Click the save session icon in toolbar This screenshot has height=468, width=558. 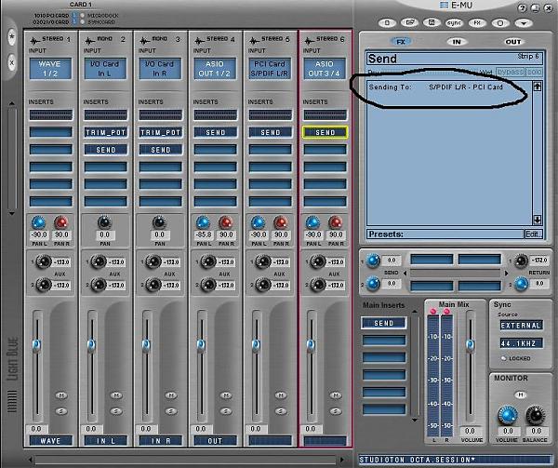pyautogui.click(x=430, y=21)
